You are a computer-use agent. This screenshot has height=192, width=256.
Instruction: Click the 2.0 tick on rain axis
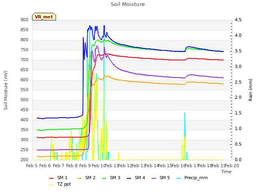pos(238,98)
